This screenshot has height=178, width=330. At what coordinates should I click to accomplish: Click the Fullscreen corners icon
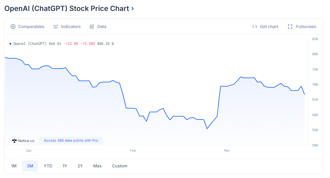[x=290, y=27]
